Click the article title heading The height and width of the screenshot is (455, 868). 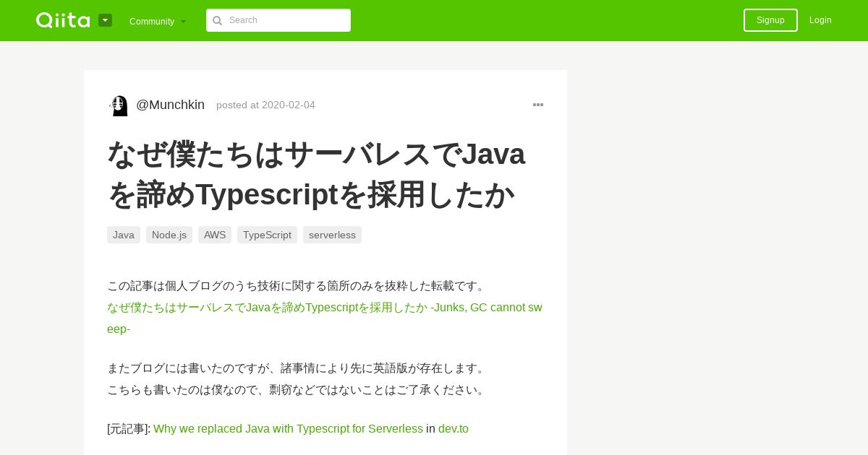pyautogui.click(x=317, y=174)
